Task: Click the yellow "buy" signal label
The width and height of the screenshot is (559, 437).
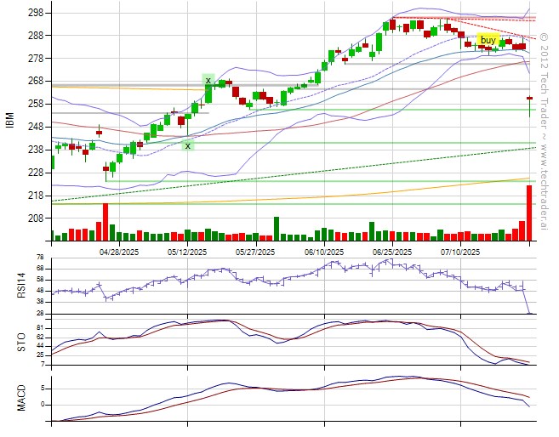Action: [488, 39]
